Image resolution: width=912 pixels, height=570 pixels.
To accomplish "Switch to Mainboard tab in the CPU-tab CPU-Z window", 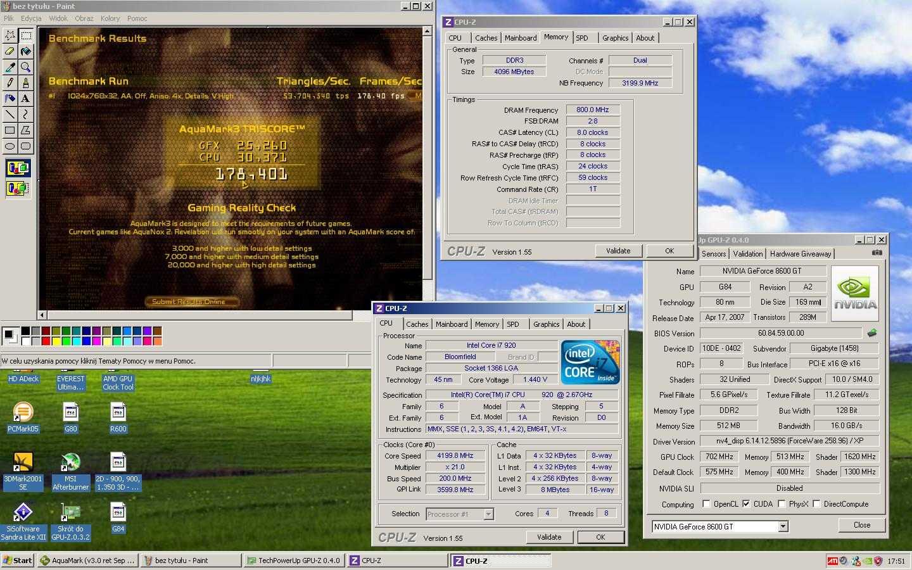I will point(452,324).
